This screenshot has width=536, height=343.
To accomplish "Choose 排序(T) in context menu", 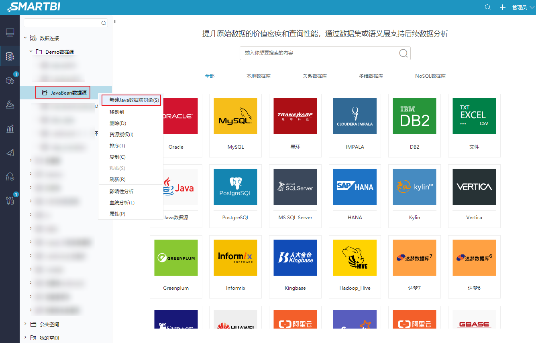I will [131, 146].
